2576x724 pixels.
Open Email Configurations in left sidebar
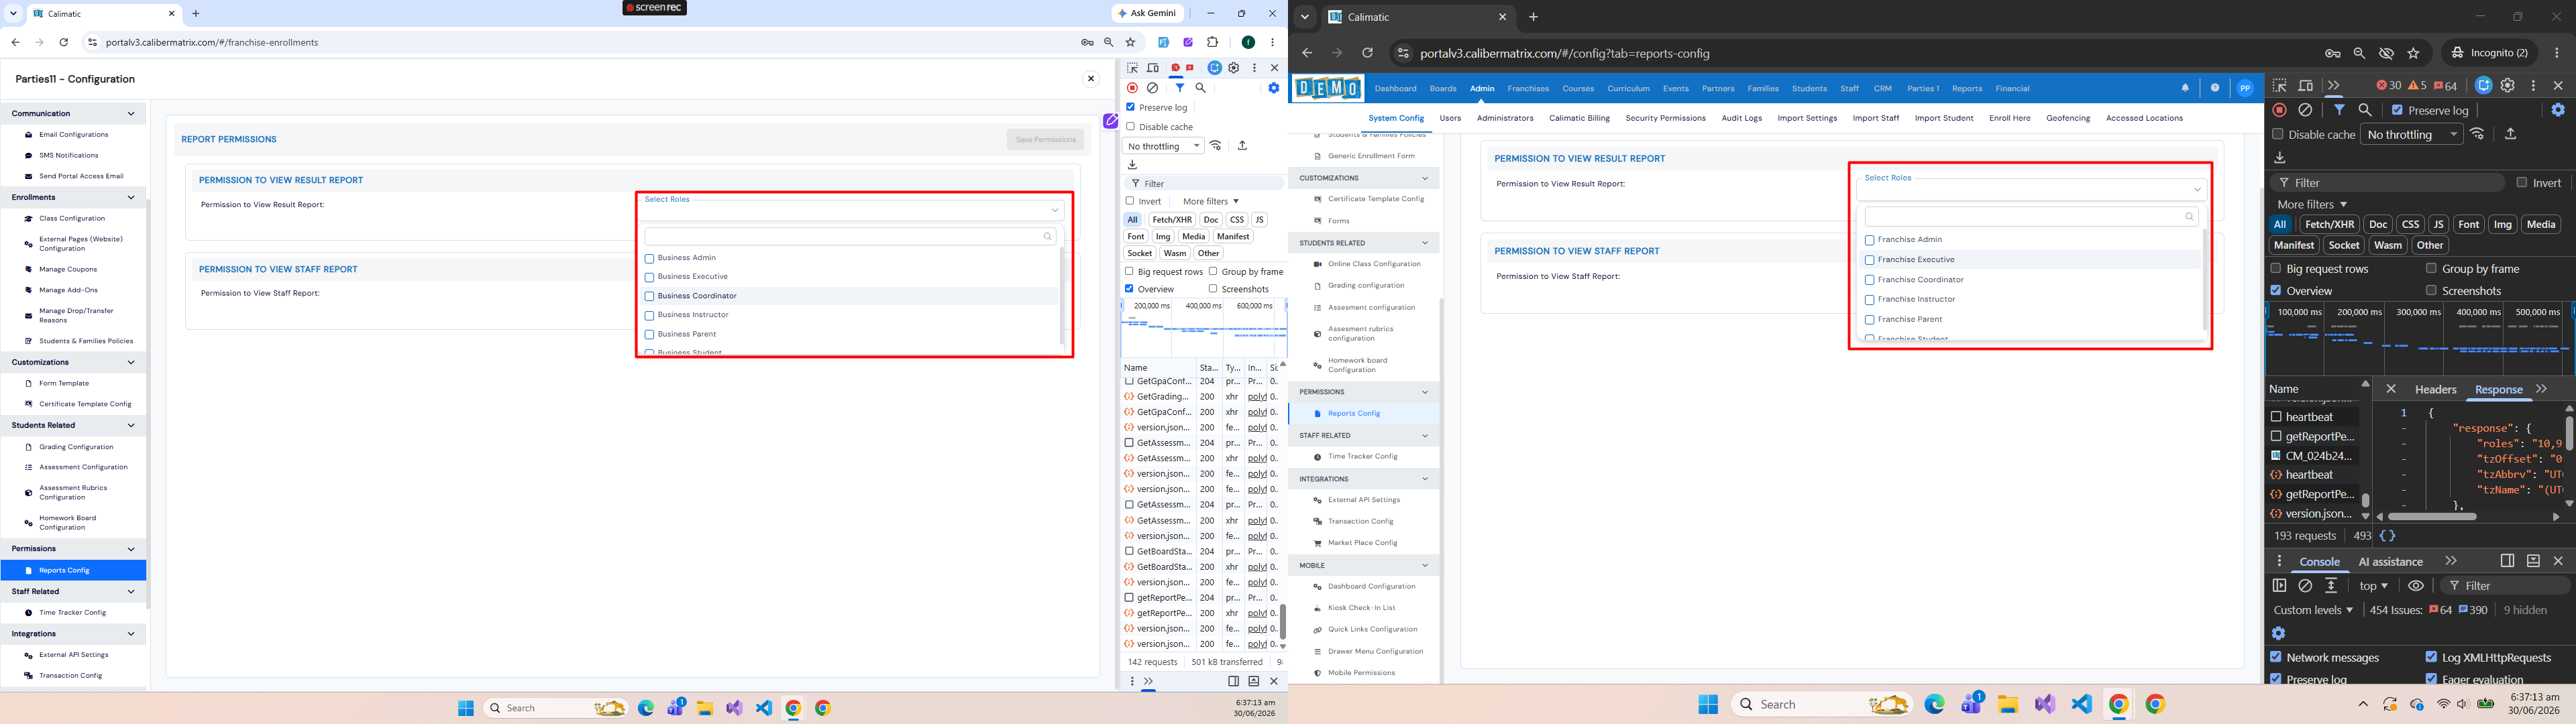coord(73,134)
